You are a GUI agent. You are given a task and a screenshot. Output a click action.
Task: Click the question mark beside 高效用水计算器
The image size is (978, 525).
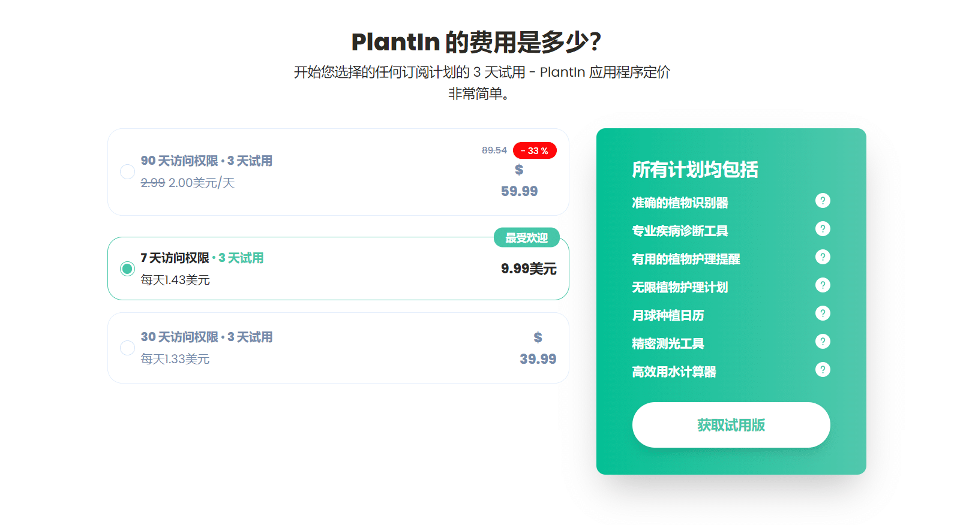click(x=823, y=370)
